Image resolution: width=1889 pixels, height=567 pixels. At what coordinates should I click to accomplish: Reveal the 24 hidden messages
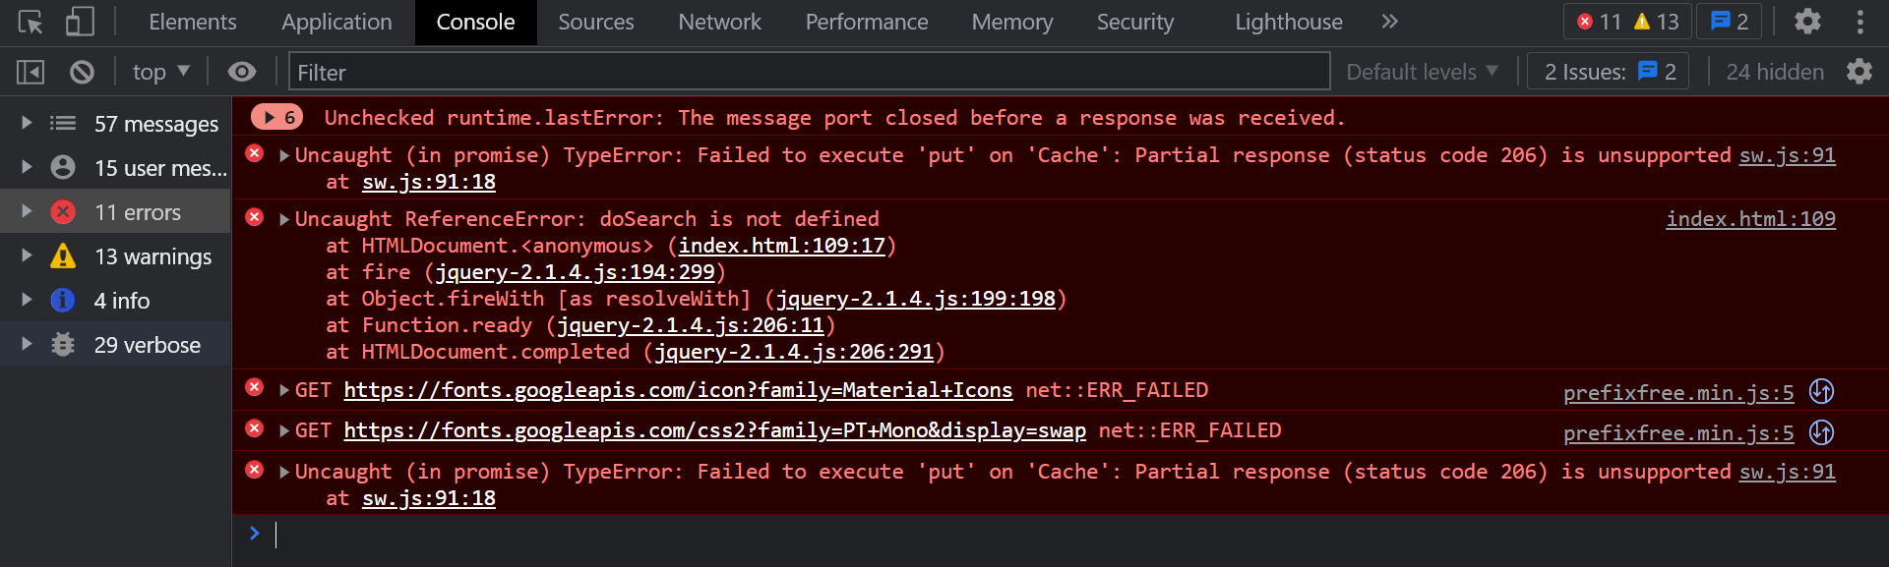pos(1775,71)
